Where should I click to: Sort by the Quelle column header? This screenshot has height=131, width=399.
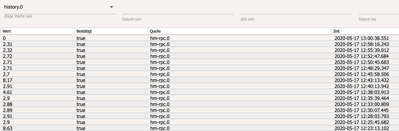click(240, 31)
